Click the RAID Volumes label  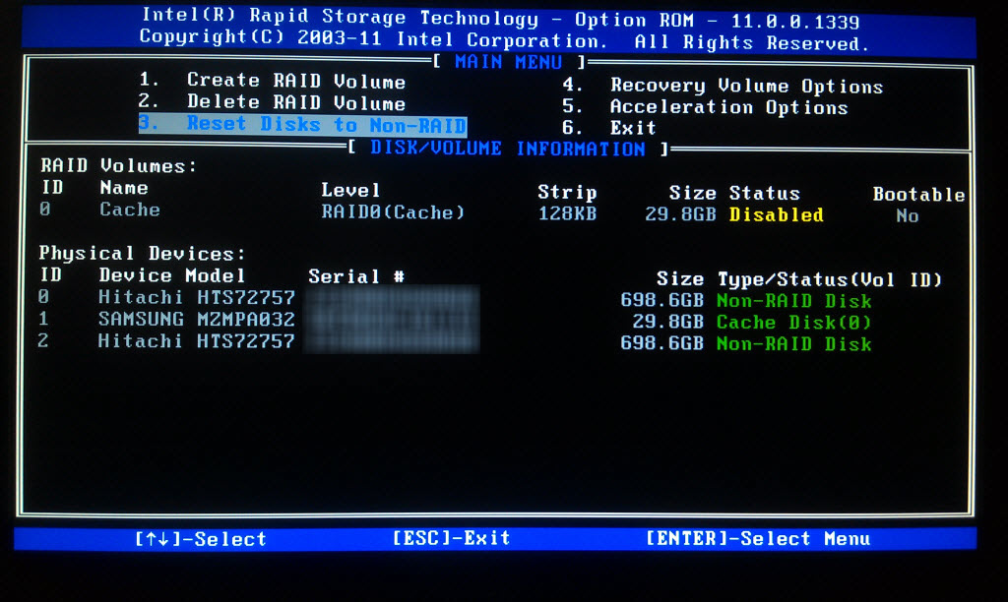pyautogui.click(x=118, y=166)
